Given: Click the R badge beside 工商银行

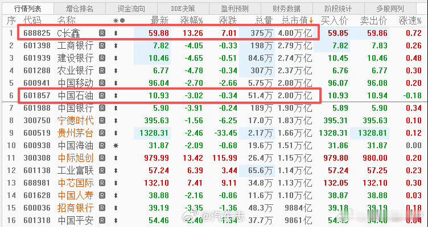Looking at the screenshot, I should point(102,45).
